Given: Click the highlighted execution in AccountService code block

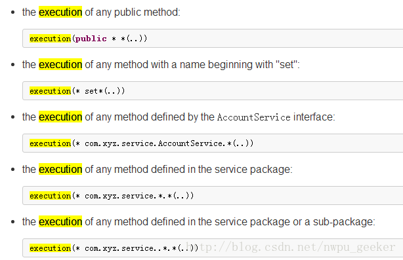Looking at the screenshot, I should 50,143.
